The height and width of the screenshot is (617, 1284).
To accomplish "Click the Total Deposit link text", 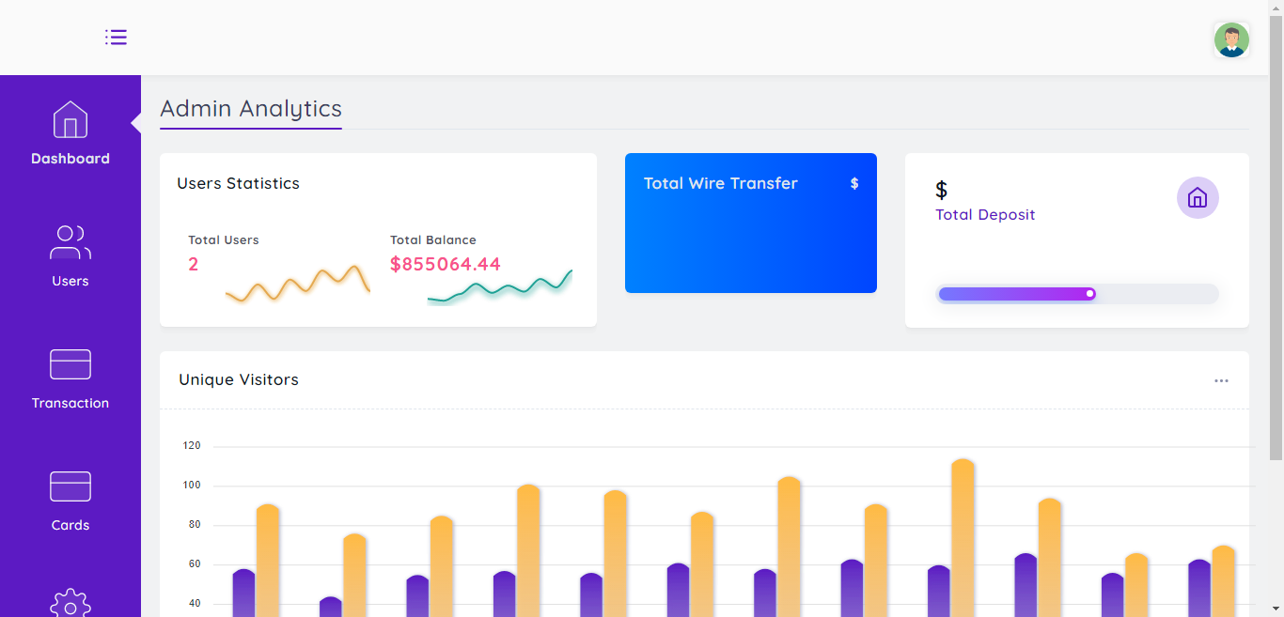I will pyautogui.click(x=985, y=215).
